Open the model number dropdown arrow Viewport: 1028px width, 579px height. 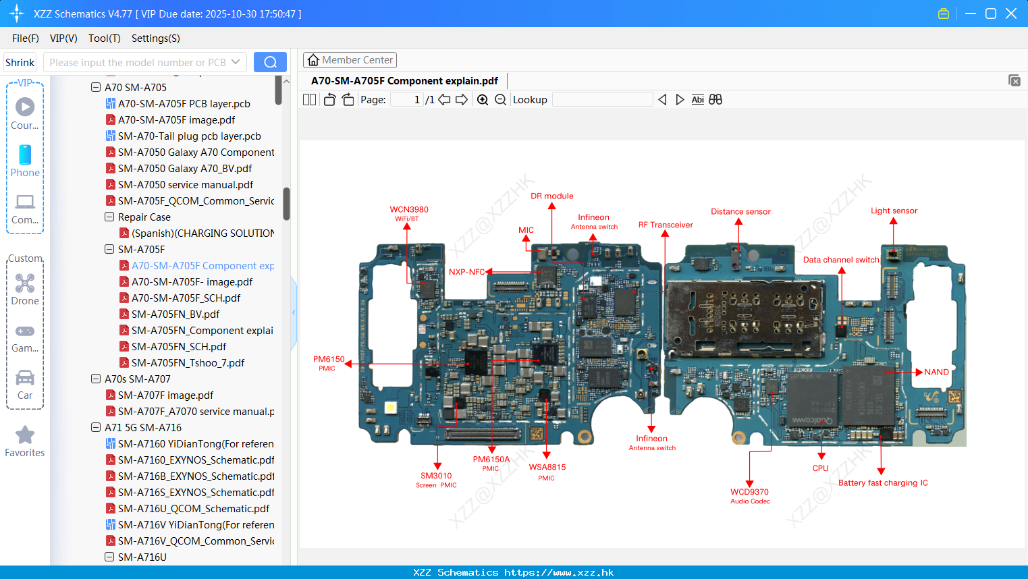pyautogui.click(x=236, y=62)
